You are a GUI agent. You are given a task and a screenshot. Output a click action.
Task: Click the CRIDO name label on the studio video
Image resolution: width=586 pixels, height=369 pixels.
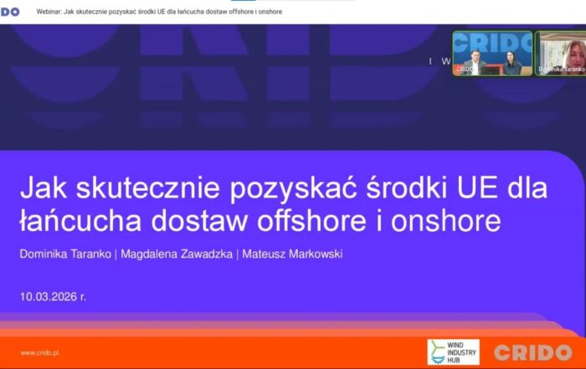(x=465, y=69)
